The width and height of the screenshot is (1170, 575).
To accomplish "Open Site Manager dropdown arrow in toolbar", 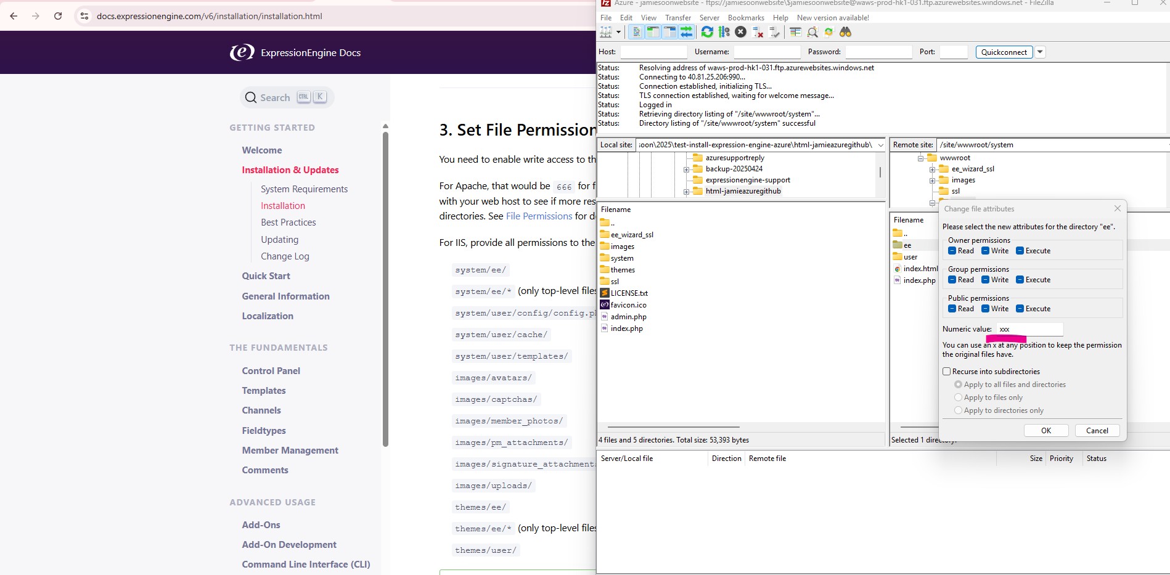I will tap(618, 32).
